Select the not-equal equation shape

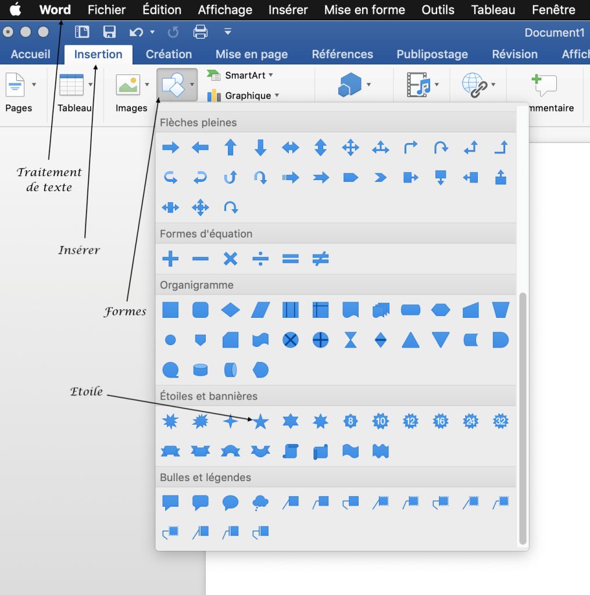click(320, 259)
